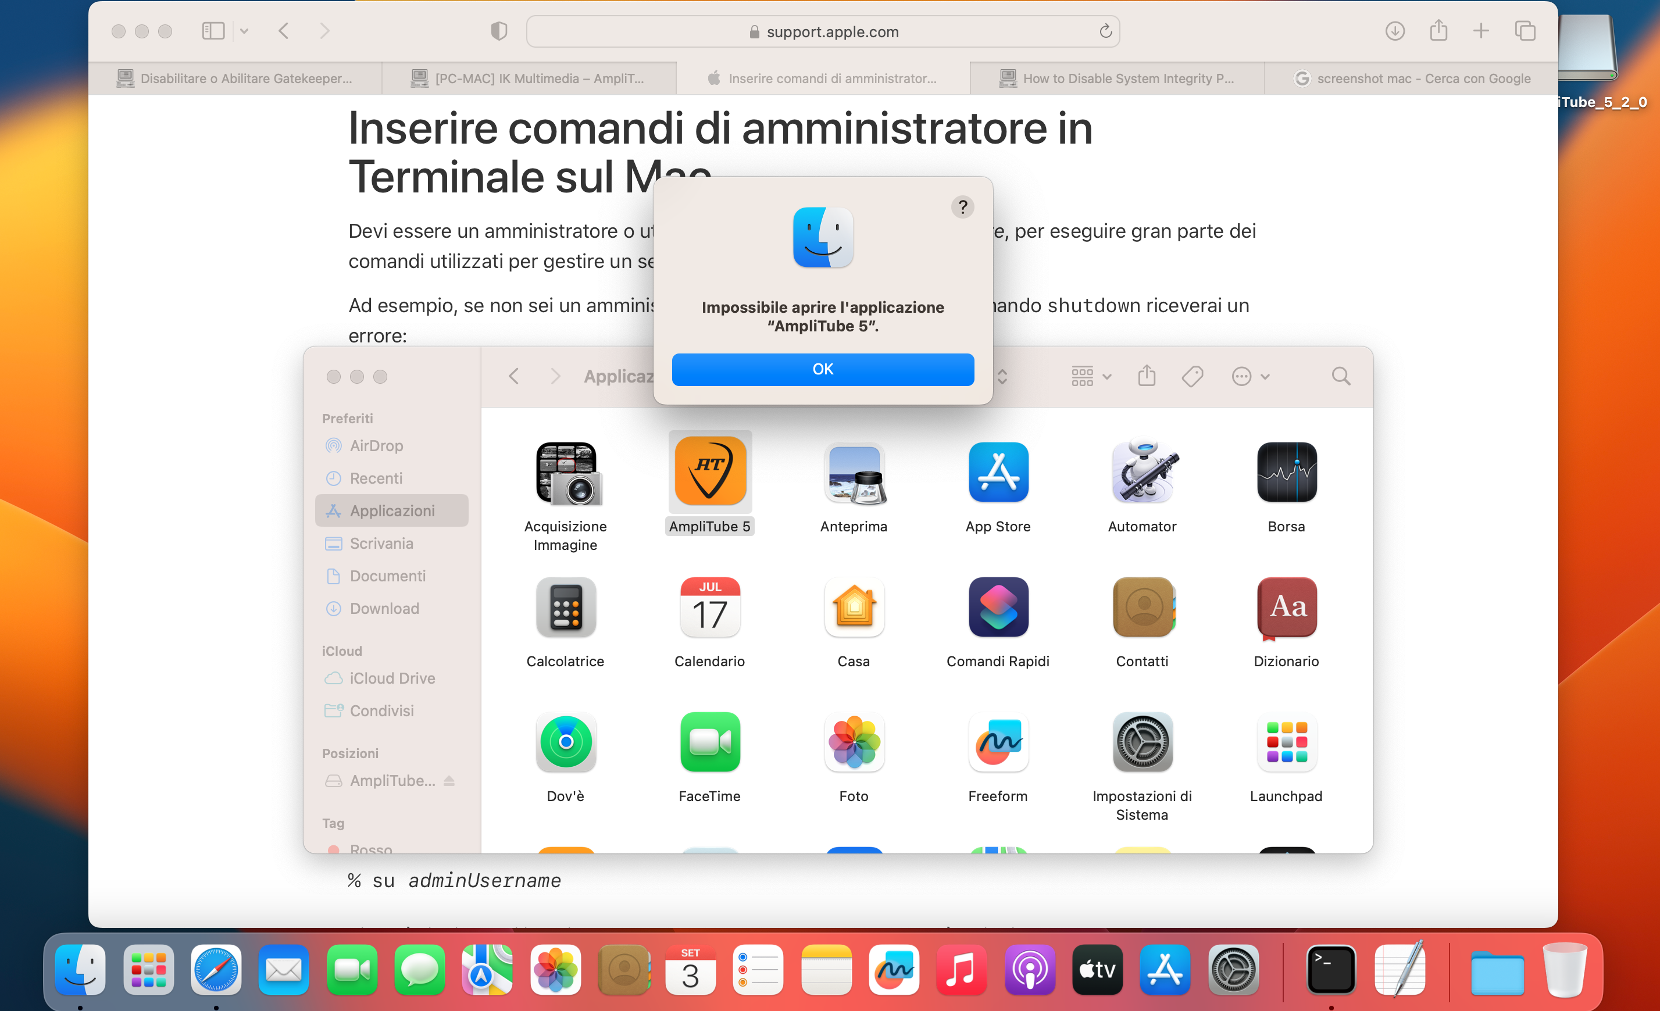This screenshot has height=1011, width=1660.
Task: Open Podcasts from the Dock
Action: [x=1029, y=969]
